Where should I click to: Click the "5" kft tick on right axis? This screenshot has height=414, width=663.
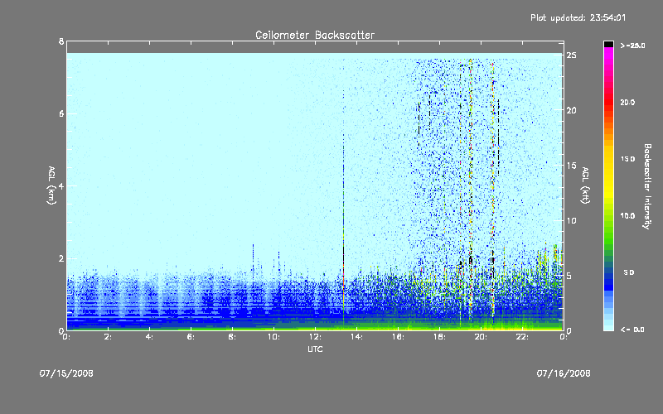click(x=569, y=276)
